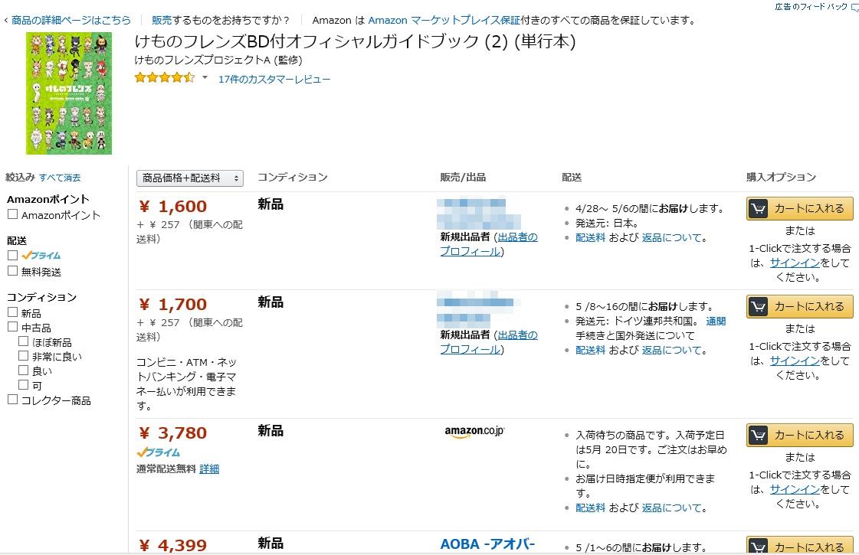Enable the Amazonポイント checkbox
This screenshot has width=859, height=555.
point(12,214)
